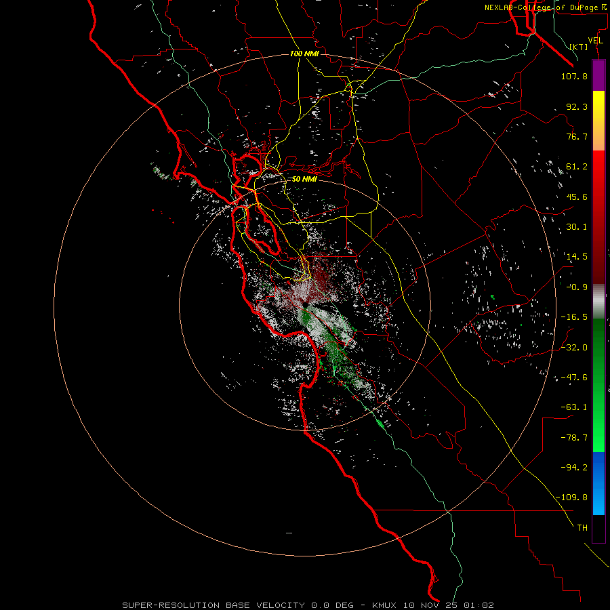This screenshot has width=610, height=610.
Task: Click the 50 NMI range ring label
Action: 304,179
